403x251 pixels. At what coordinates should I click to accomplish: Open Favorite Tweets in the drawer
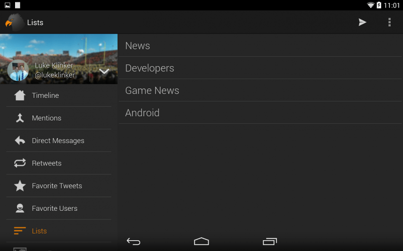coord(59,185)
